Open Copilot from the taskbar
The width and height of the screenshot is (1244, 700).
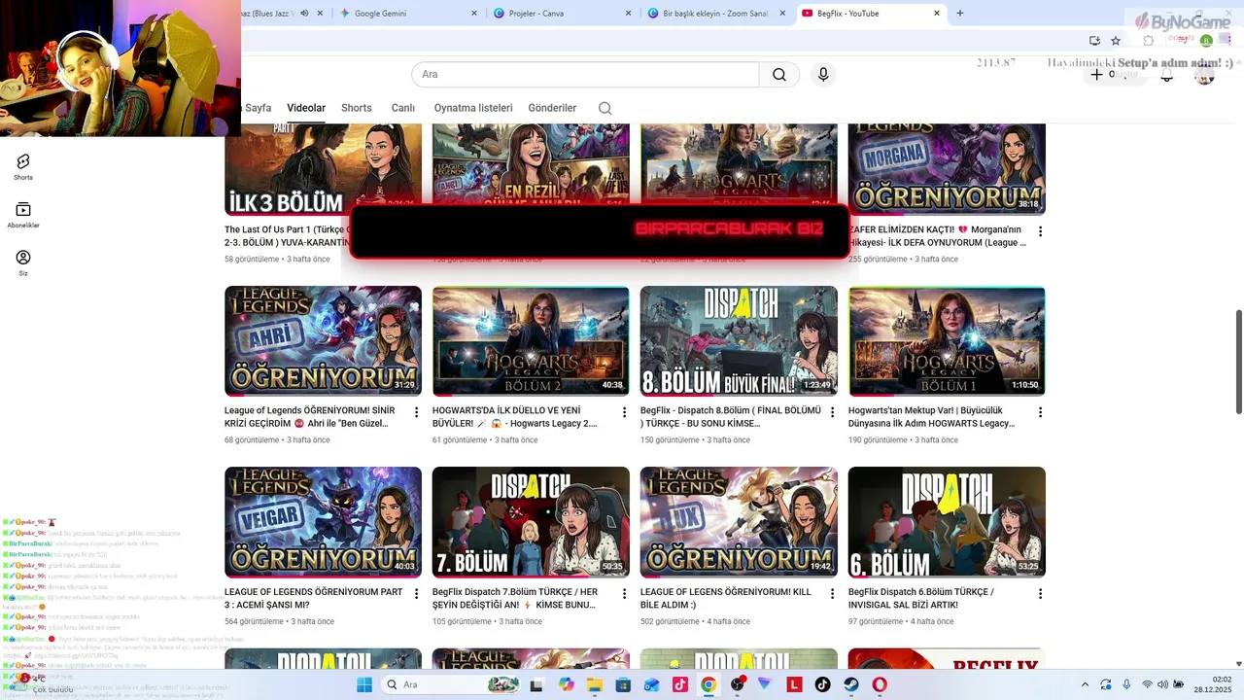coord(567,684)
